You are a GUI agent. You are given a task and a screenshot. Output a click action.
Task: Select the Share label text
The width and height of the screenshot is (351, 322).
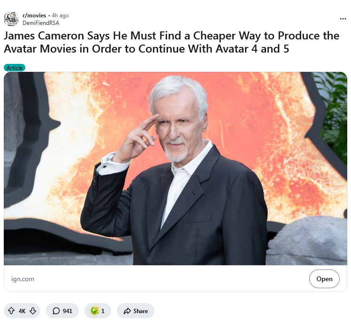point(141,311)
